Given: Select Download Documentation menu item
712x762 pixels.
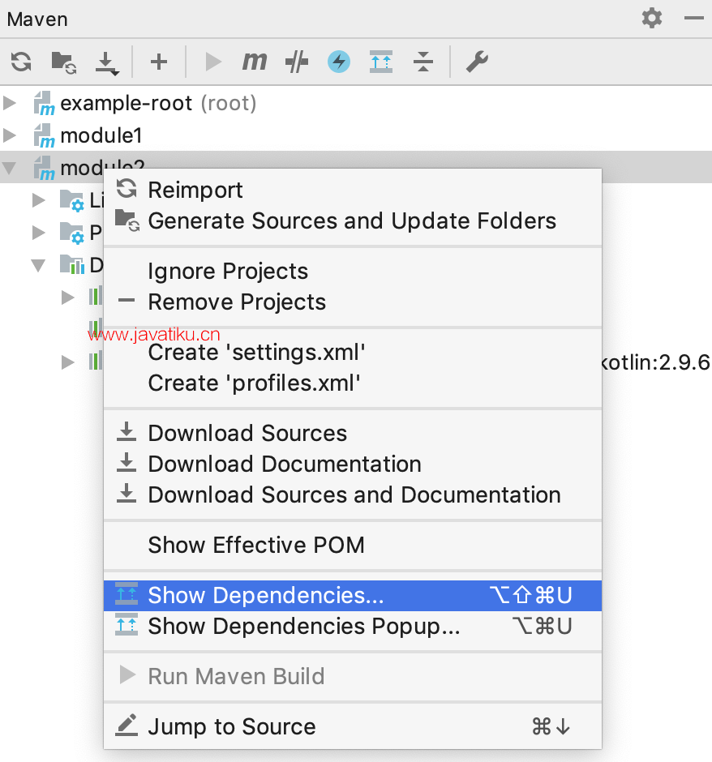Looking at the screenshot, I should tap(353, 464).
